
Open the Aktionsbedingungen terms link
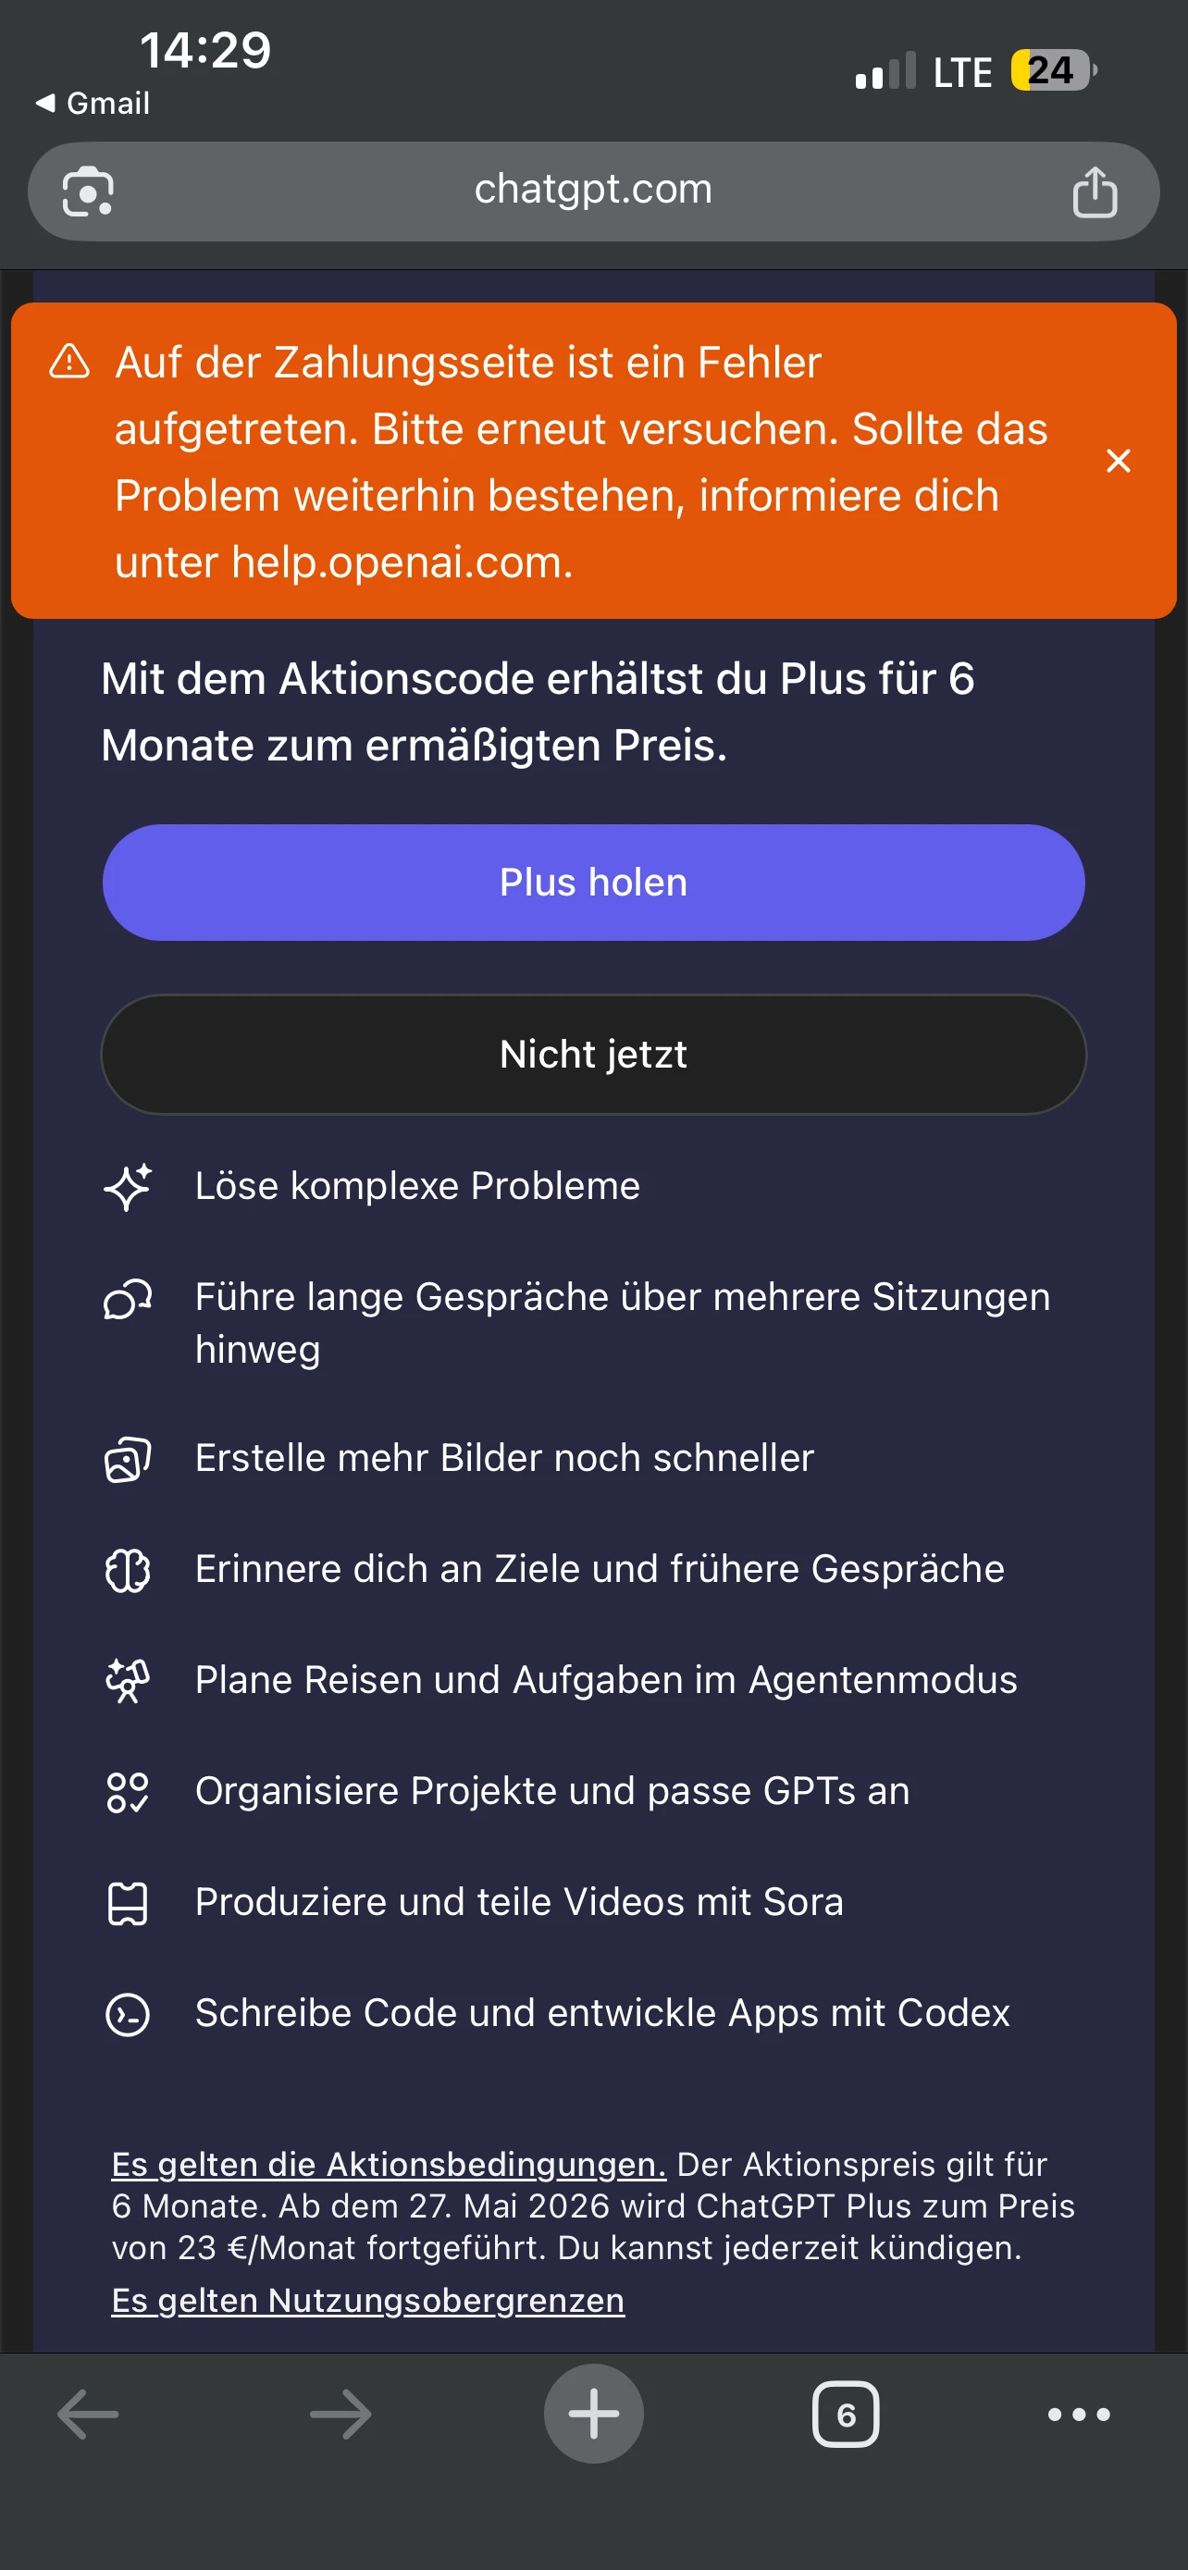pos(388,2164)
